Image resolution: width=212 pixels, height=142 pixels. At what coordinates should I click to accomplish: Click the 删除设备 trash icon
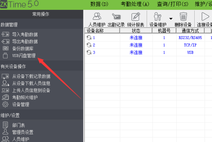[183, 17]
